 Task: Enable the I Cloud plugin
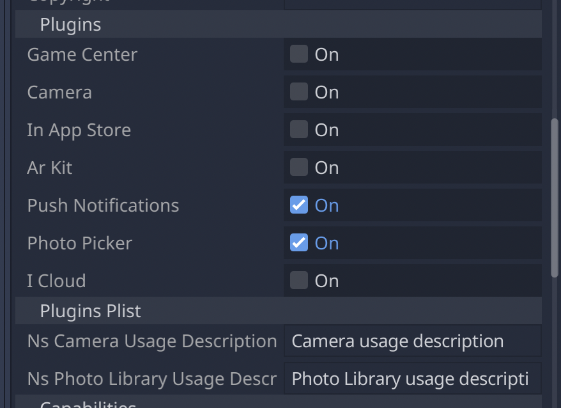pyautogui.click(x=298, y=280)
